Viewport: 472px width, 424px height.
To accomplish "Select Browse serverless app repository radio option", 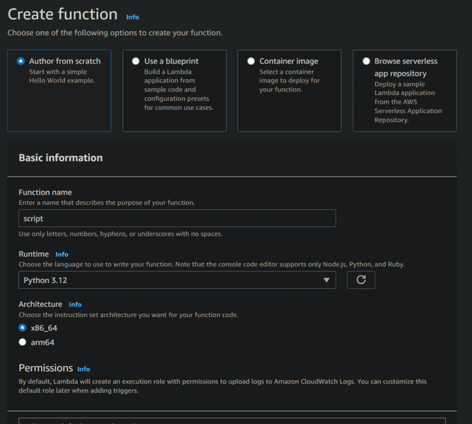I will click(x=367, y=61).
